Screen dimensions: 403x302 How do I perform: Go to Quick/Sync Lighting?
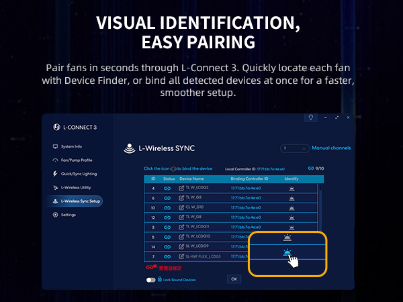pyautogui.click(x=75, y=174)
